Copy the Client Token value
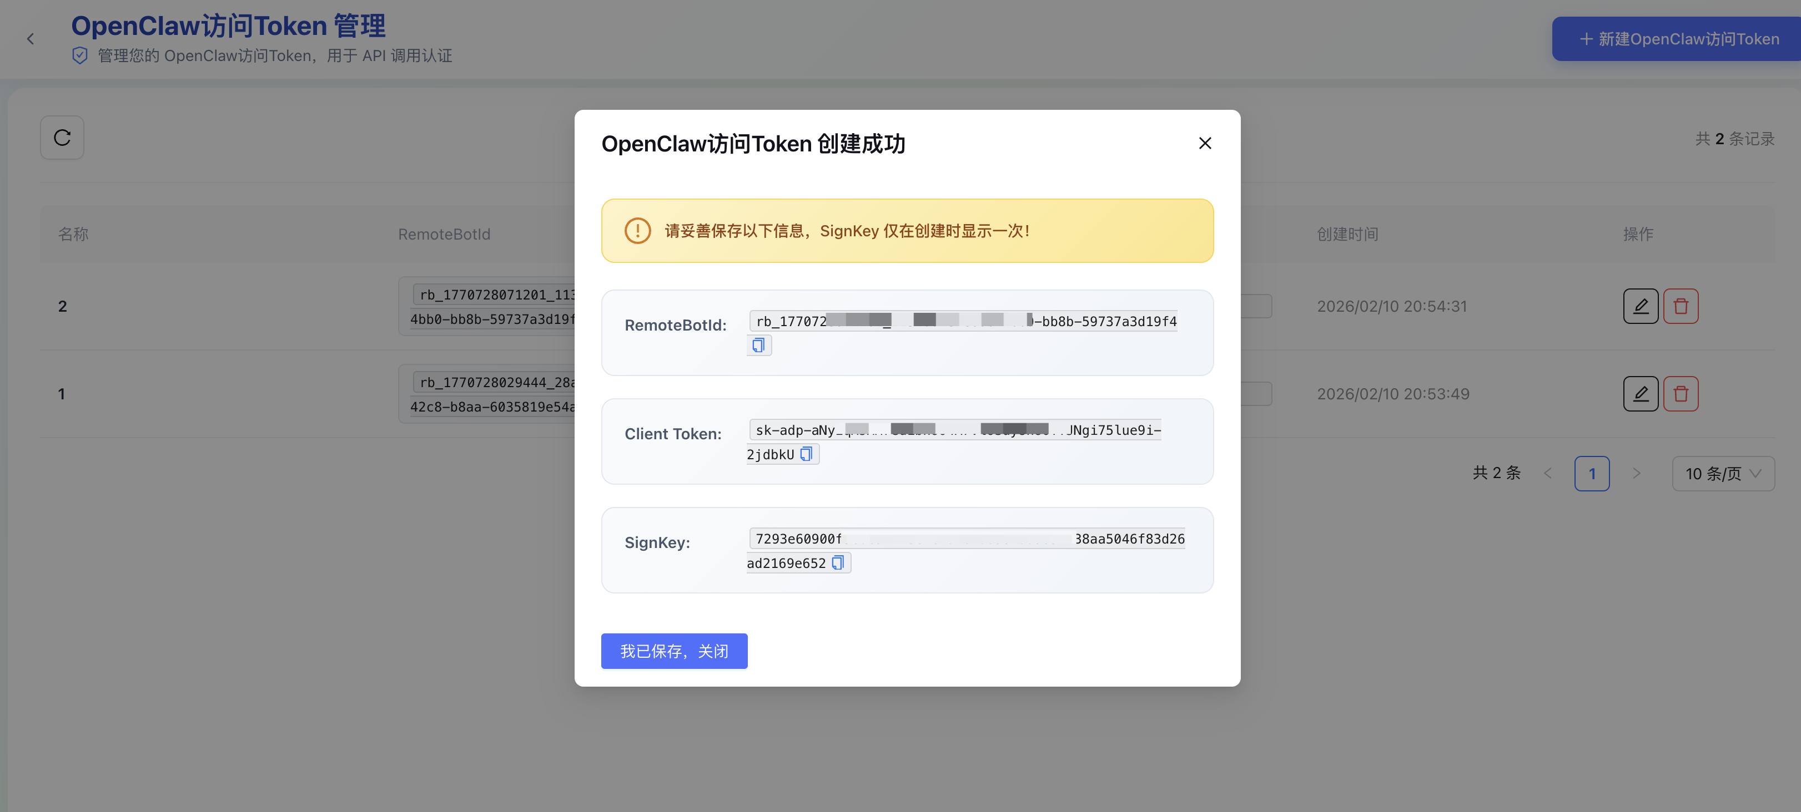This screenshot has width=1801, height=812. tap(806, 454)
